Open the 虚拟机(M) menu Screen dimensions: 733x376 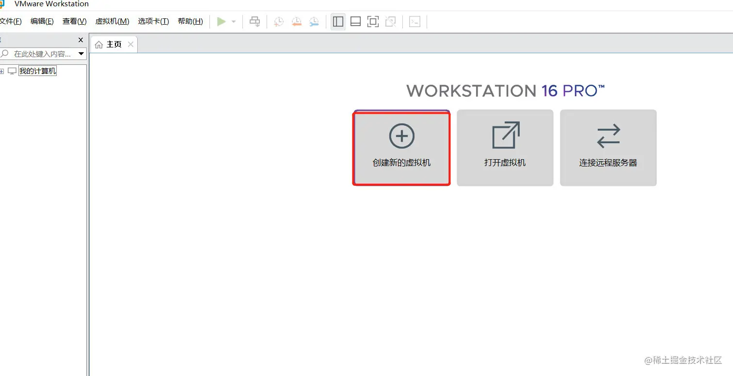coord(112,21)
